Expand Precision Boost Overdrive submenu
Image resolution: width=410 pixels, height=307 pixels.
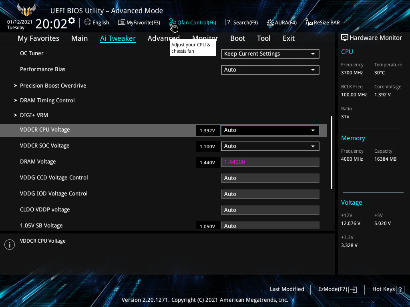pyautogui.click(x=53, y=86)
